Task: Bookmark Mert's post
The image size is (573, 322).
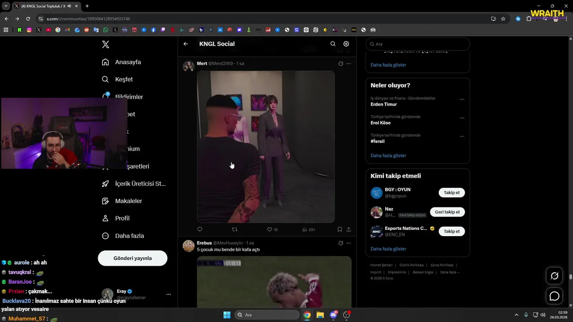Action: 339,229
